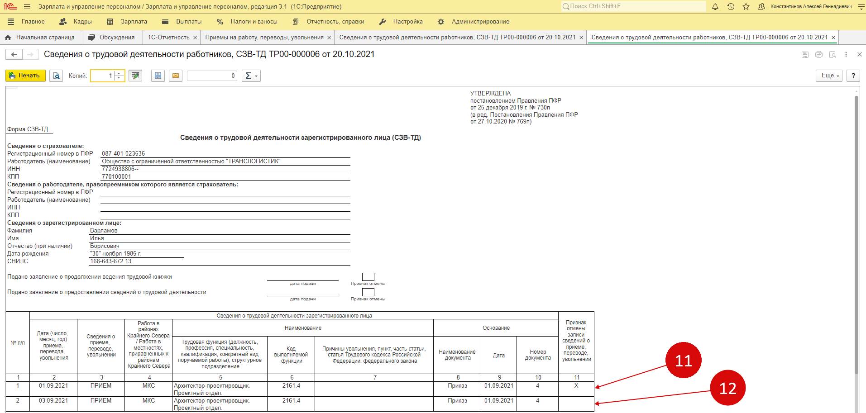Viewport: 866px width, 413px height.
Task: Decrease copies with spinner down arrow
Action: (x=119, y=78)
